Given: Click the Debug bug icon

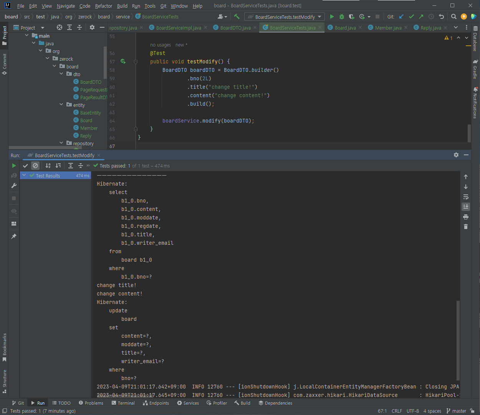Looking at the screenshot, I should (342, 17).
